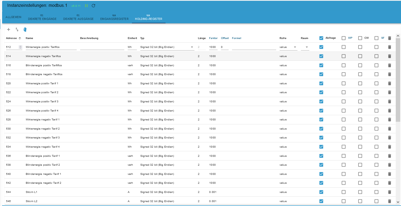Select the Holding-Register tab

(x=148, y=17)
